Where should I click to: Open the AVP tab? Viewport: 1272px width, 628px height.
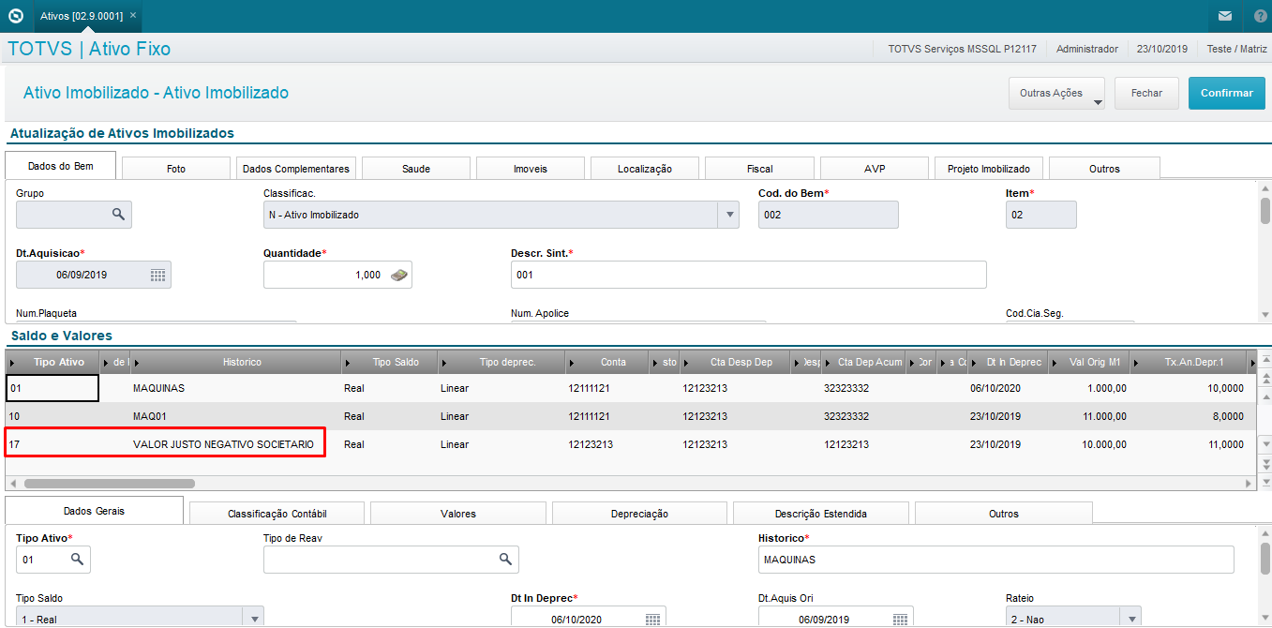pyautogui.click(x=875, y=169)
